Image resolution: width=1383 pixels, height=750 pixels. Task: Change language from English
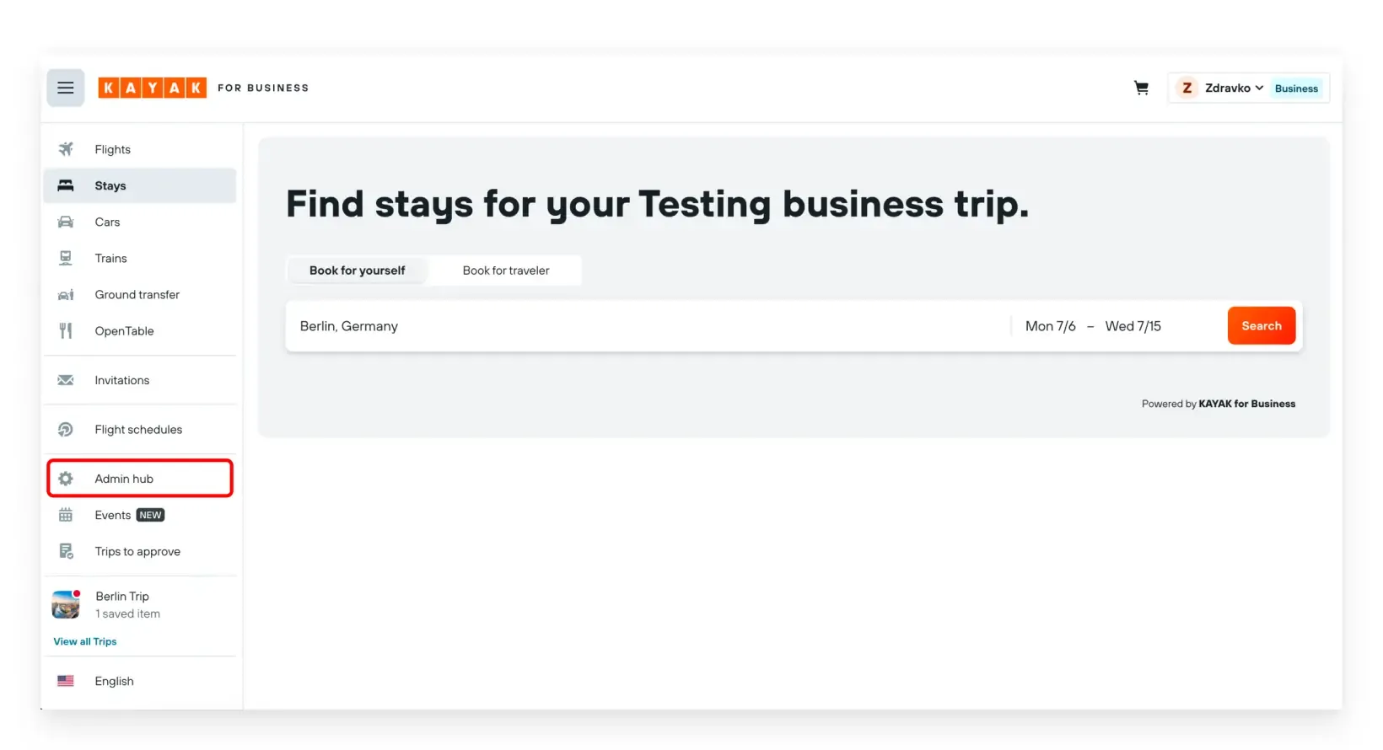(140, 681)
